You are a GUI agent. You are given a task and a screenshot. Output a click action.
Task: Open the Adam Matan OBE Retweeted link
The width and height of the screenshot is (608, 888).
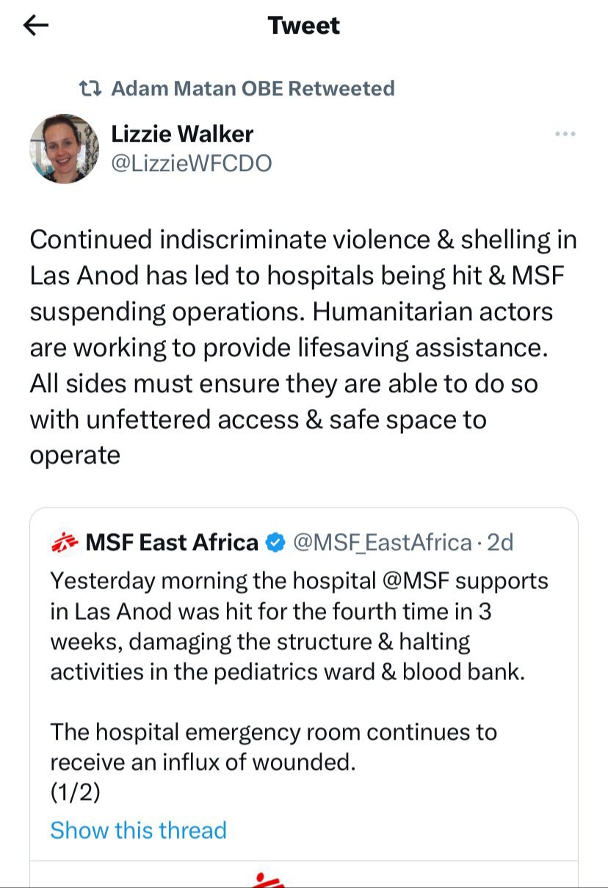coord(253,89)
